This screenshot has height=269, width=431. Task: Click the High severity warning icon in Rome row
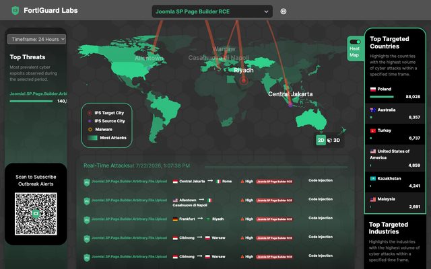click(x=242, y=182)
